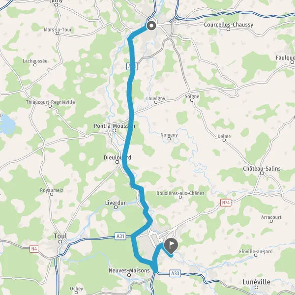Click the Liverdun town marker
295x295 pixels.
pyautogui.click(x=116, y=207)
